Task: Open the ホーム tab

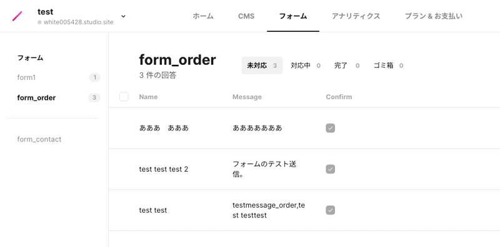Action: pyautogui.click(x=202, y=16)
